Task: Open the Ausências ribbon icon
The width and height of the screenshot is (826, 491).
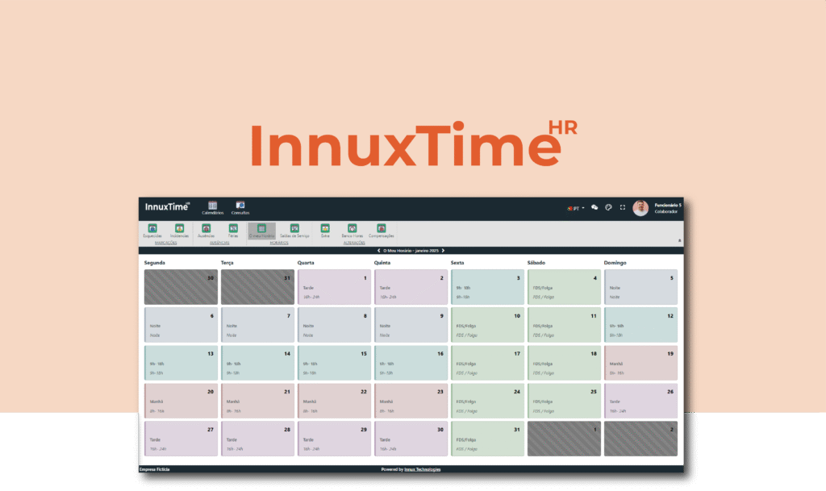Action: pos(206,228)
